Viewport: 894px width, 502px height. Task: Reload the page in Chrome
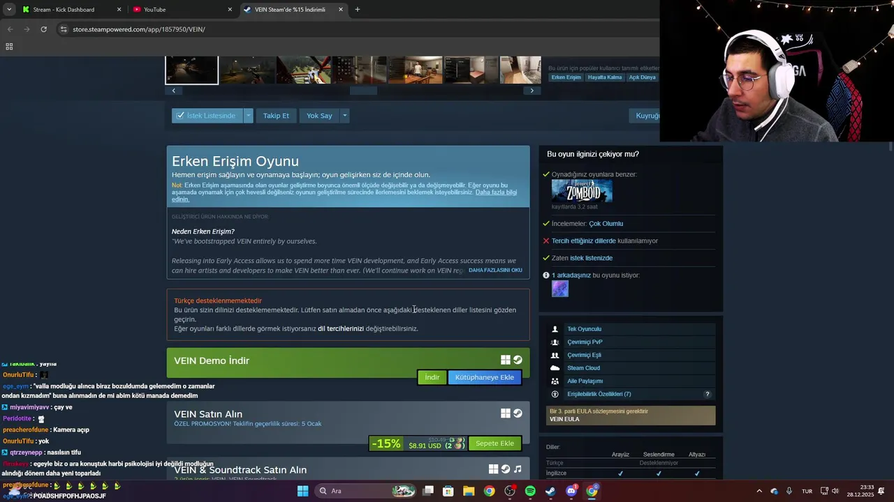[43, 29]
